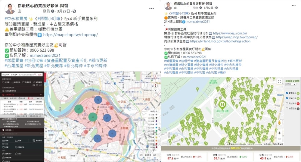Click the #中和環球 hashtag in the Ep.6 post
Viewport: 301px width, 162px height.
click(x=186, y=73)
